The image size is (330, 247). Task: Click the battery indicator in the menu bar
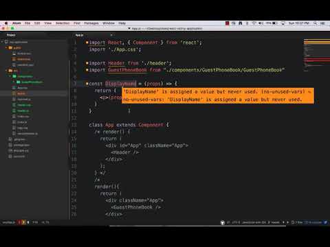coord(272,23)
